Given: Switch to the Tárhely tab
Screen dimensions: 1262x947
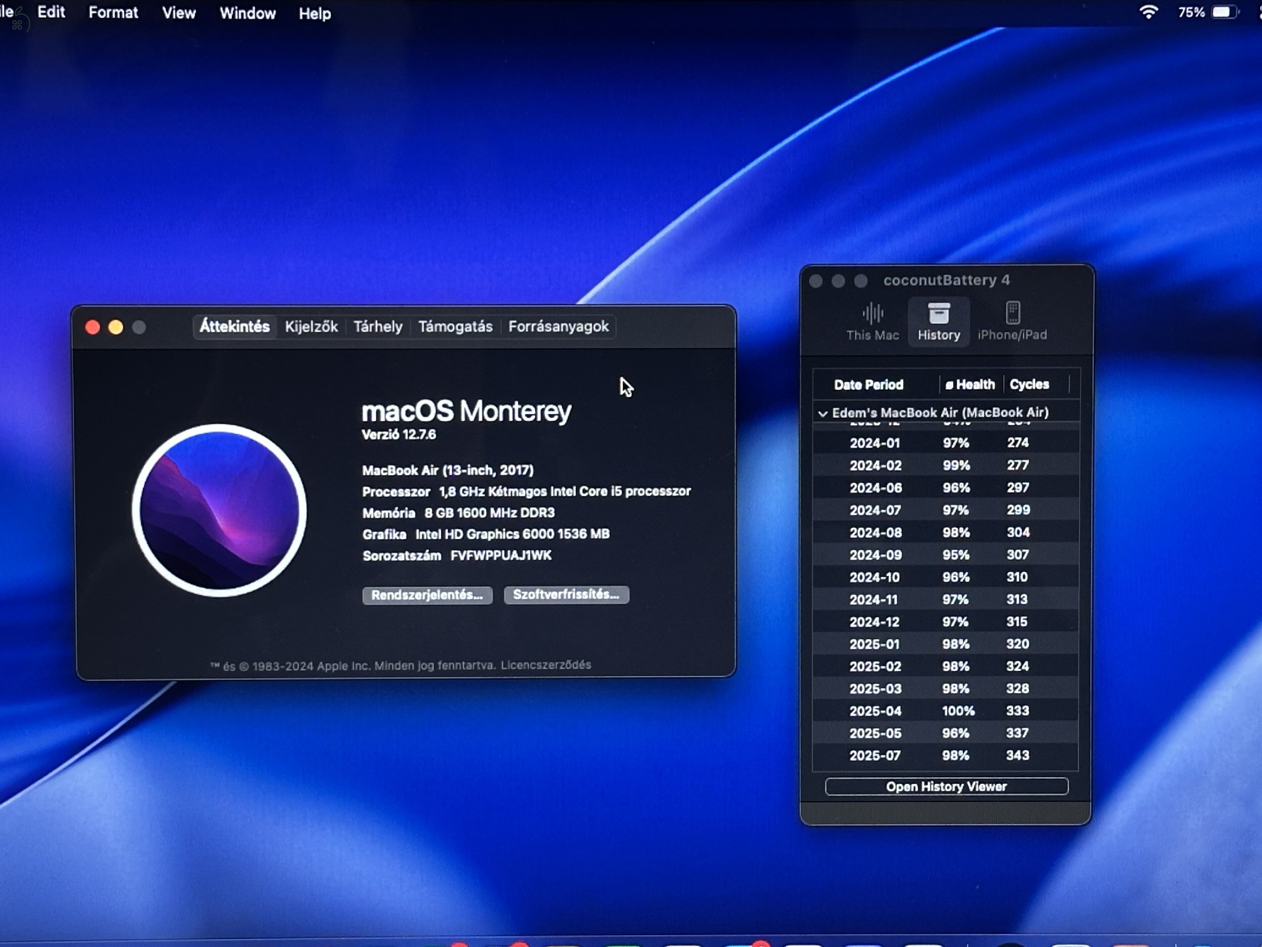Looking at the screenshot, I should 378,327.
